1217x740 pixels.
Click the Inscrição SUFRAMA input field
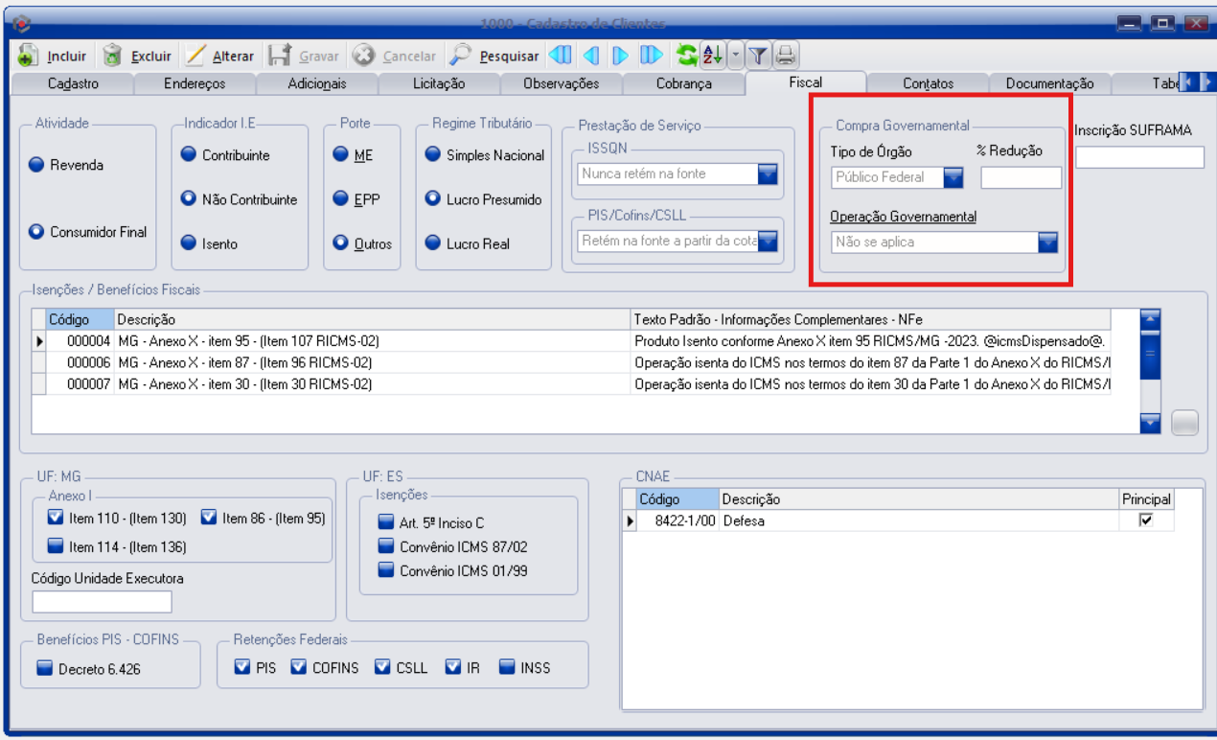1138,157
